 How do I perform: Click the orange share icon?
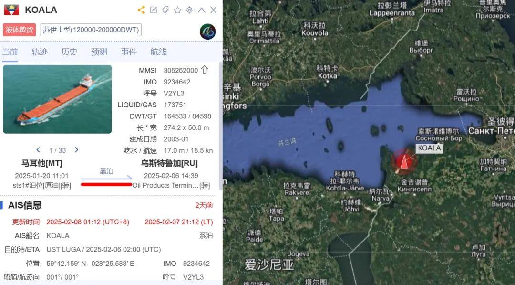[141, 10]
